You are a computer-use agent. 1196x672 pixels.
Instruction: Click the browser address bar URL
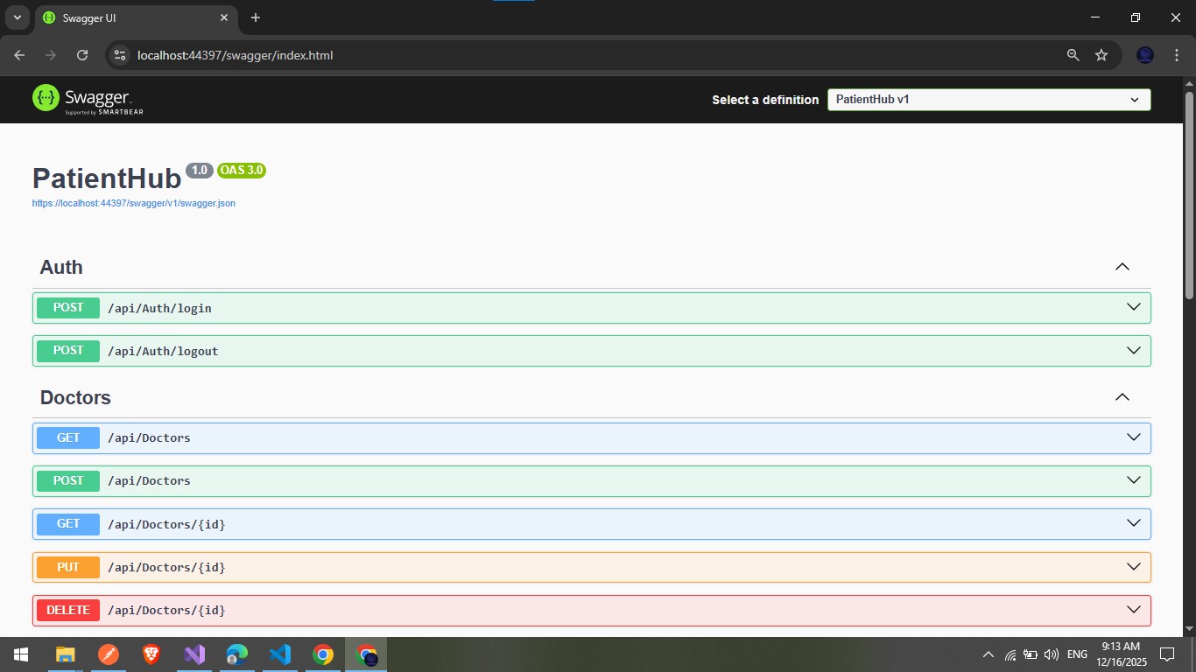[235, 55]
